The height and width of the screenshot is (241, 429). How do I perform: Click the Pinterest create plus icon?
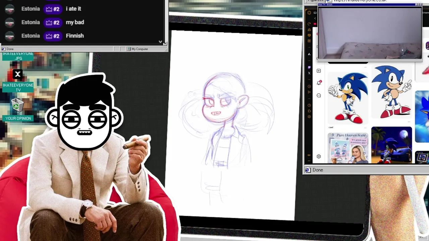click(319, 71)
